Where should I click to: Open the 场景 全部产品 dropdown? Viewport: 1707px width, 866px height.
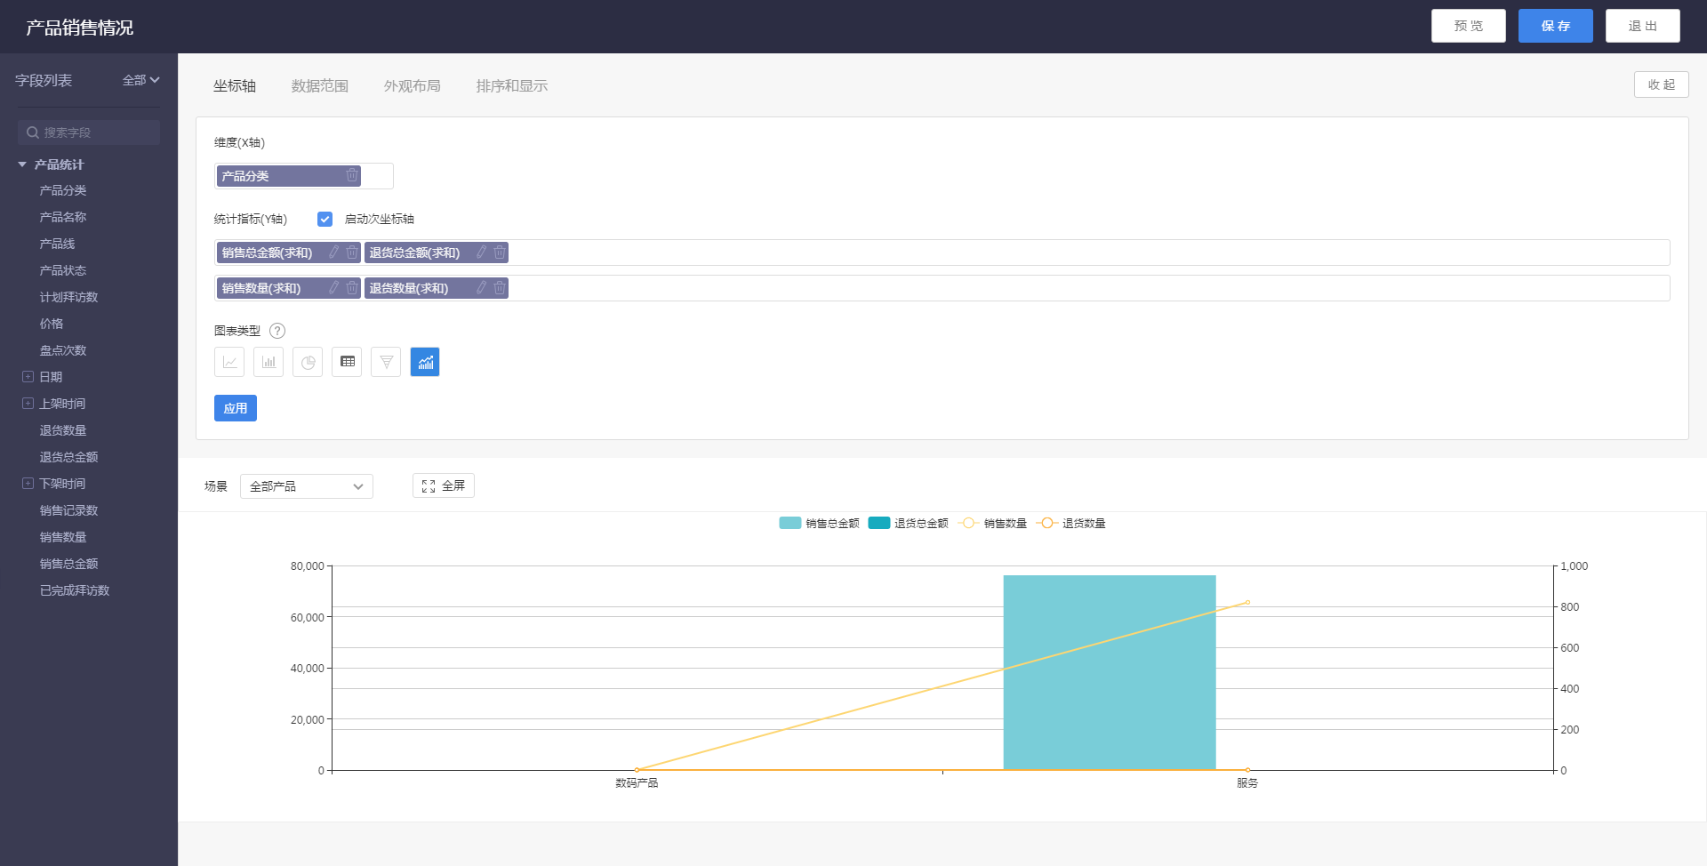pos(307,486)
